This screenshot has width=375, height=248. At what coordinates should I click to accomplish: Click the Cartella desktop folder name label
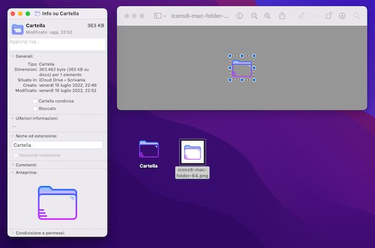[x=149, y=166]
